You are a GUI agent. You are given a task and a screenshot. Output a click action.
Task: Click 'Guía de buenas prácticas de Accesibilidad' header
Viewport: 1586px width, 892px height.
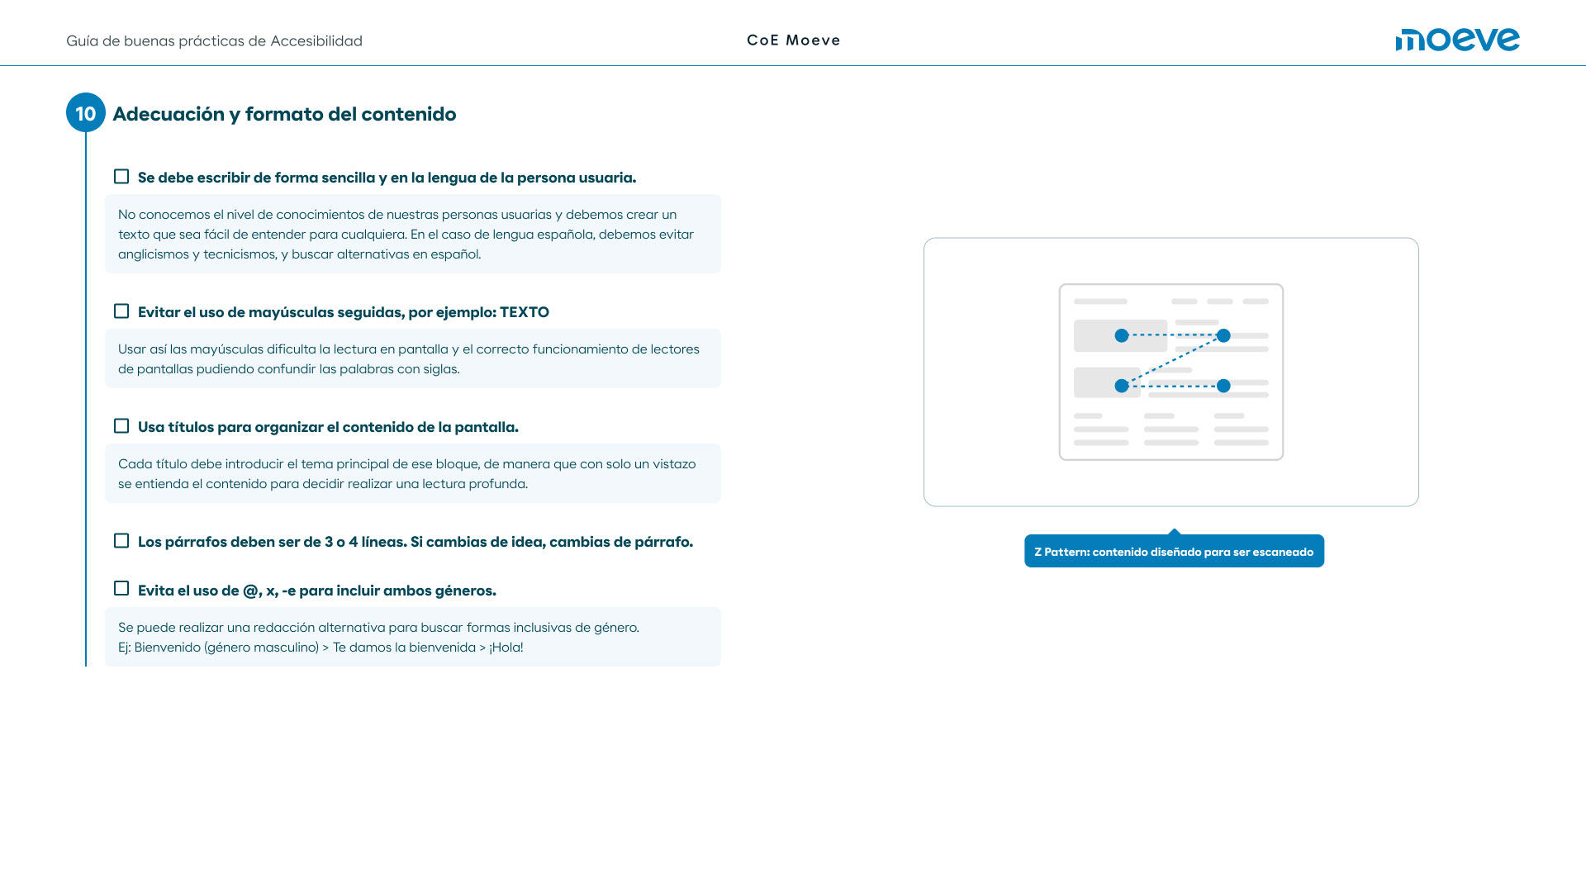pyautogui.click(x=214, y=41)
